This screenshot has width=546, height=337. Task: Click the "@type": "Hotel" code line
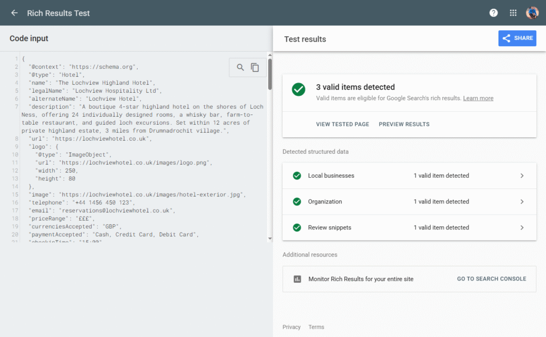(57, 75)
